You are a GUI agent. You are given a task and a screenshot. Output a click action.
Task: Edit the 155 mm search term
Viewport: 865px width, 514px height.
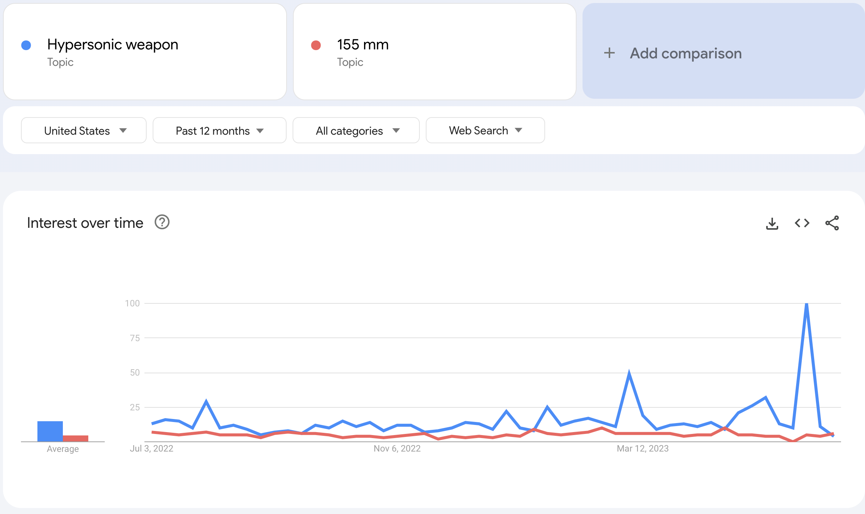coord(363,45)
